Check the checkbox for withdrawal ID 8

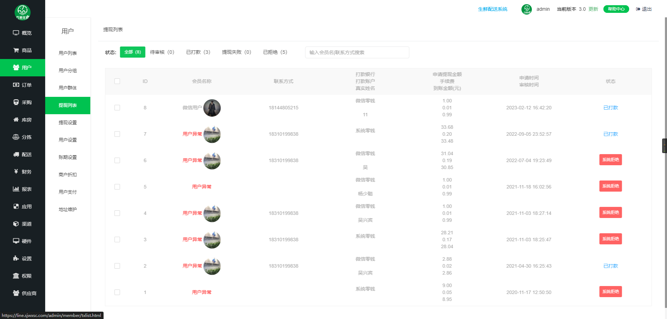tap(117, 108)
